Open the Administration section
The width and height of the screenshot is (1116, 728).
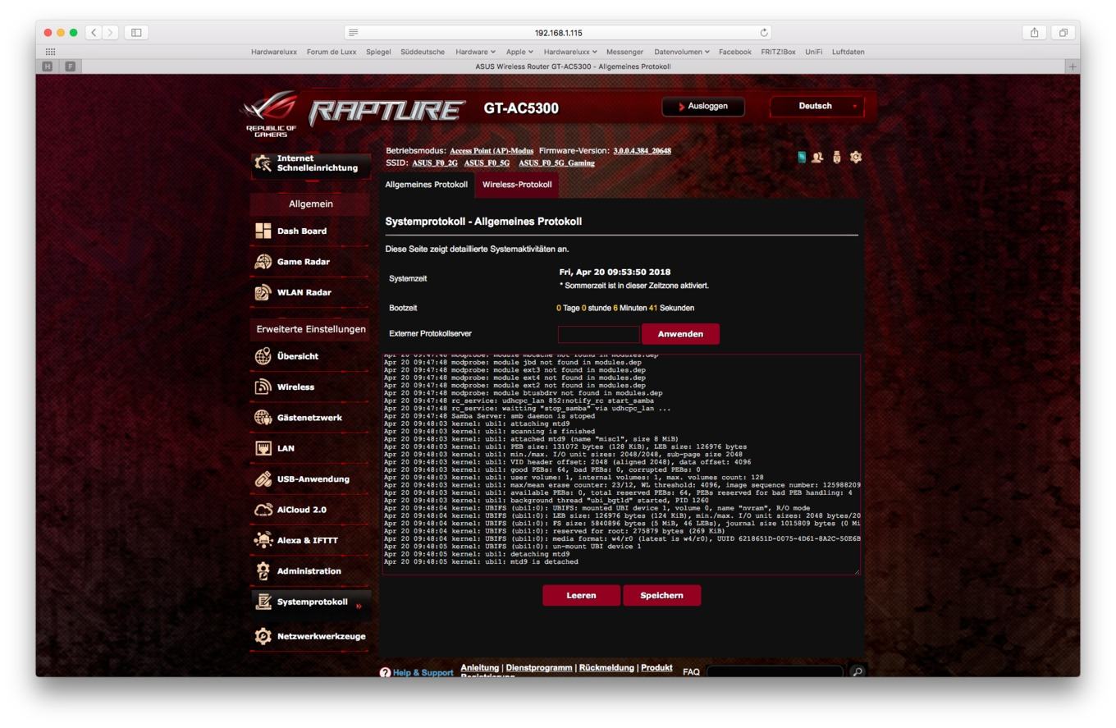tap(310, 570)
